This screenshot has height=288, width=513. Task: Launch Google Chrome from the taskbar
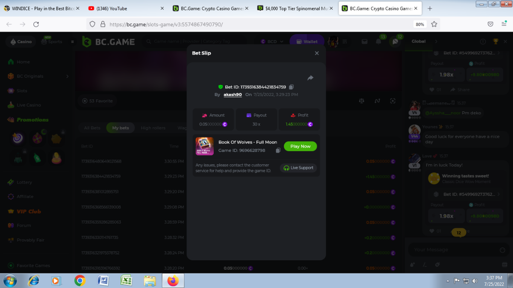(x=80, y=280)
